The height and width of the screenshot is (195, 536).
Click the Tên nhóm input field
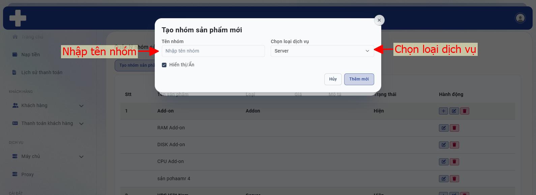pos(213,51)
